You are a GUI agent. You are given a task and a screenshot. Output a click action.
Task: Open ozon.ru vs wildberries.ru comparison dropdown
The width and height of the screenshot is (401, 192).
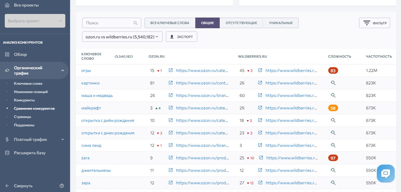[x=122, y=37]
